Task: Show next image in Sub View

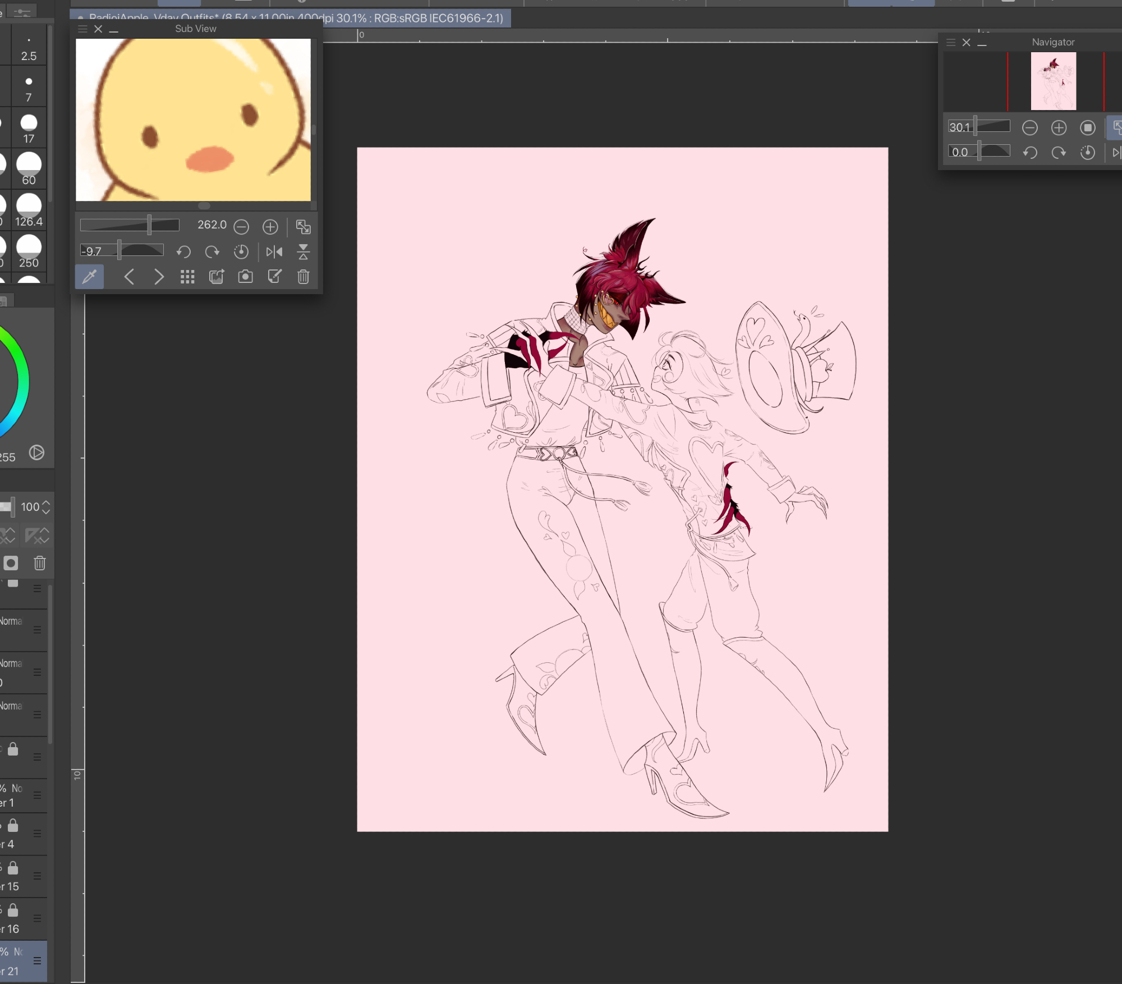Action: [159, 277]
